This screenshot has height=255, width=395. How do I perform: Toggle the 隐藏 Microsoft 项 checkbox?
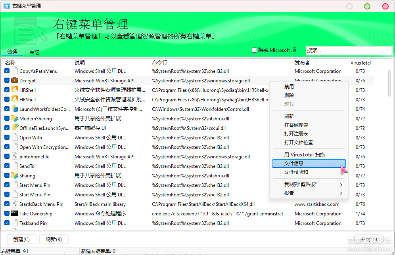(x=255, y=50)
